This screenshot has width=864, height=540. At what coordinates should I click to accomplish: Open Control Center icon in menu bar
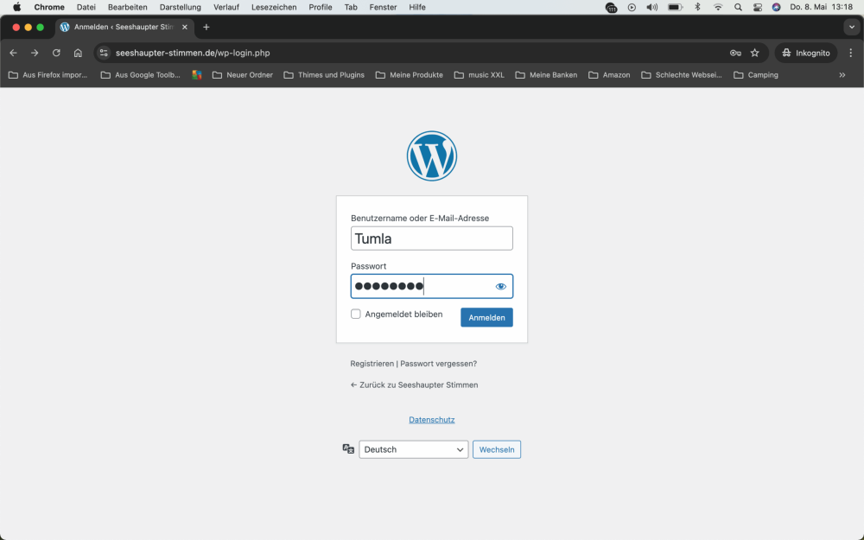pos(758,7)
